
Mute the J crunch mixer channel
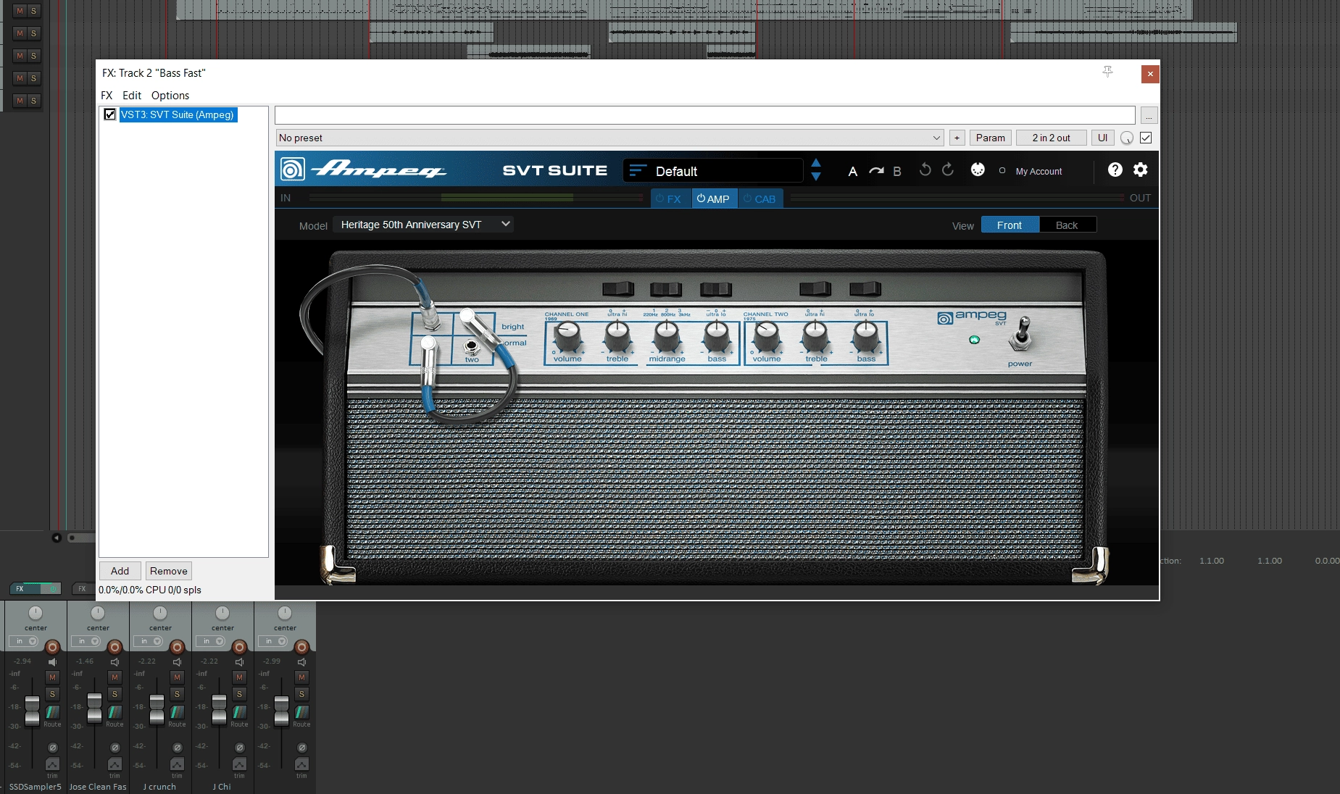177,677
